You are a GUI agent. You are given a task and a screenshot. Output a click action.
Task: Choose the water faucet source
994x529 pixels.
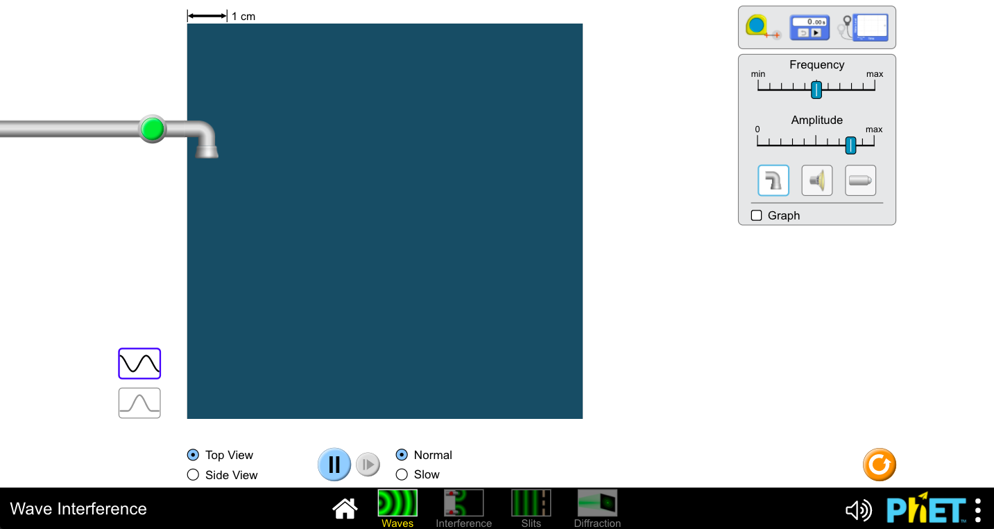click(773, 181)
